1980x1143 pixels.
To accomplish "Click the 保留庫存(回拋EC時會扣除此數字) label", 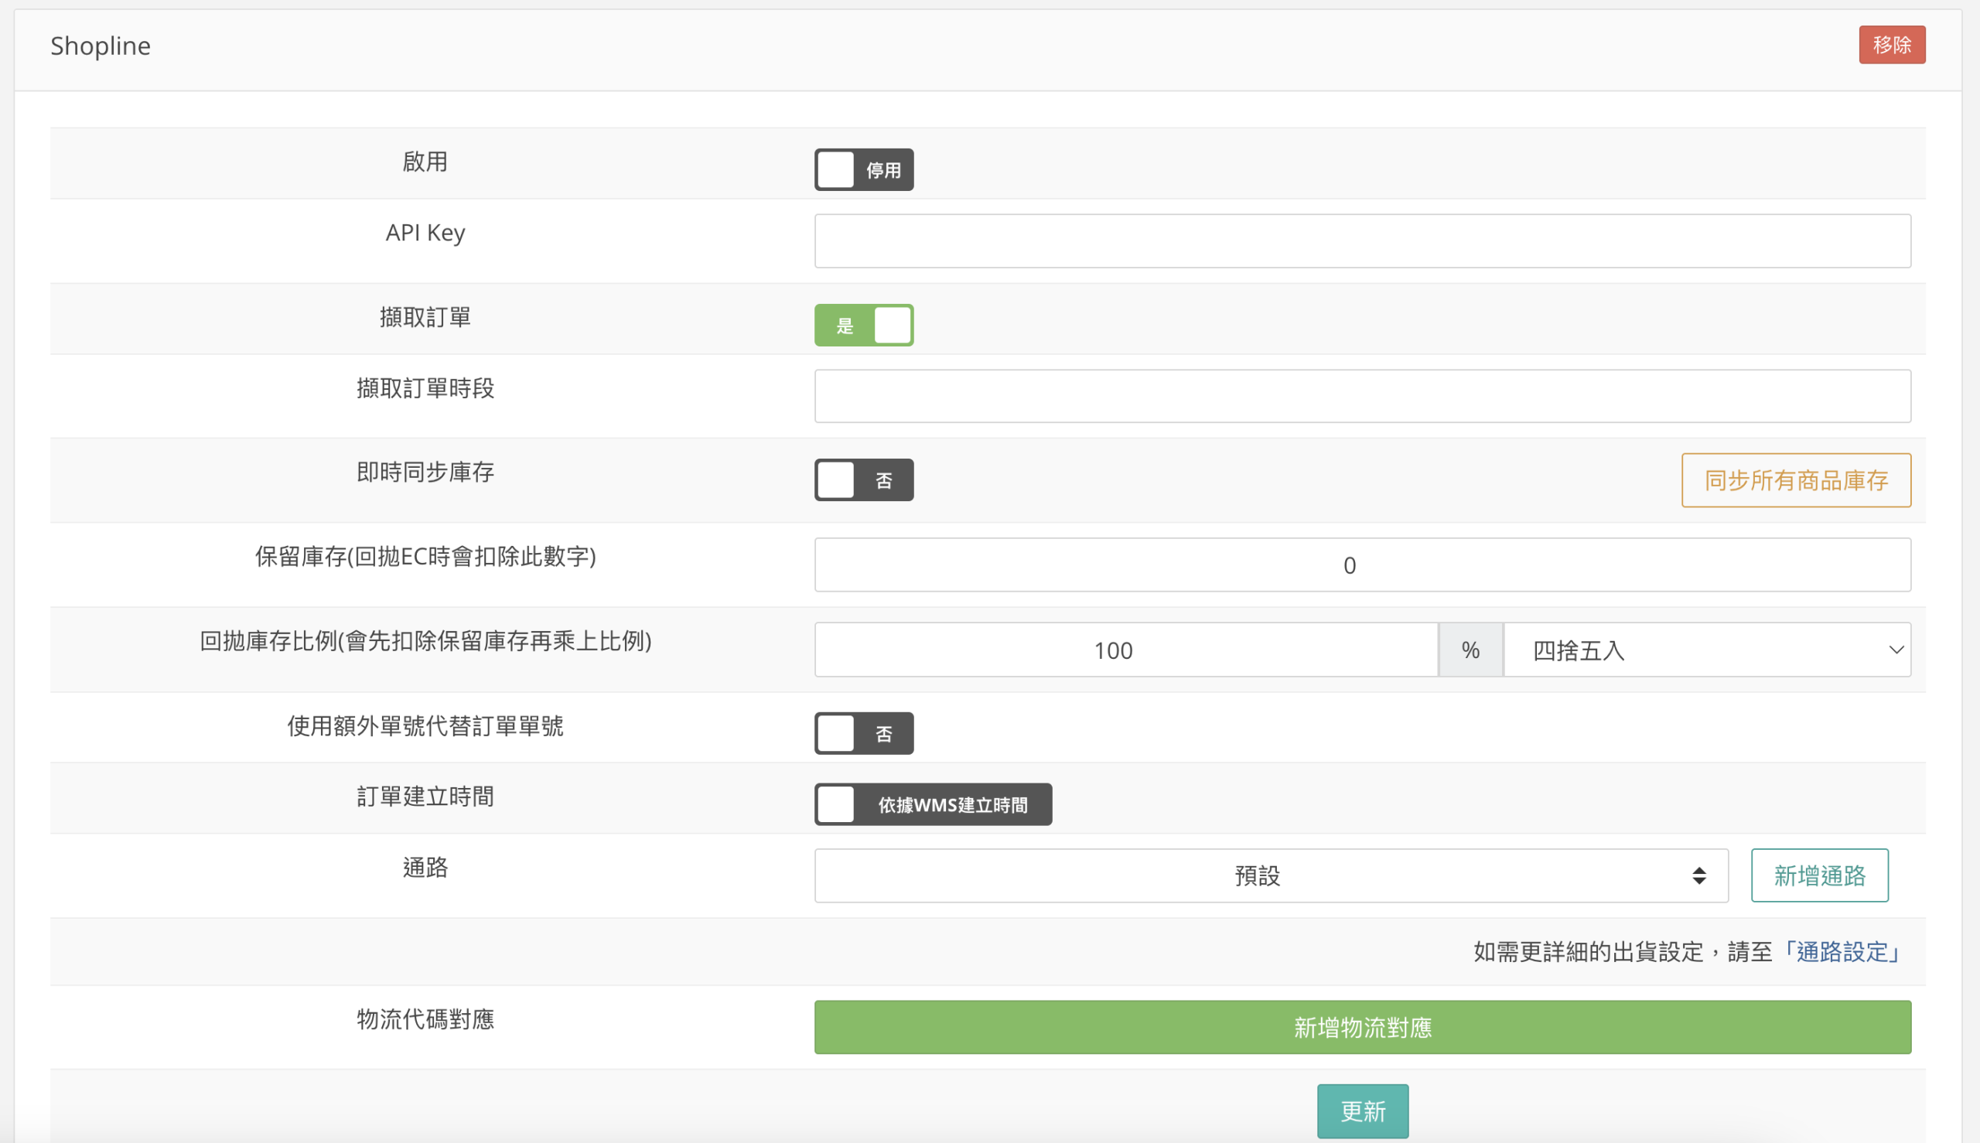I will pyautogui.click(x=425, y=557).
